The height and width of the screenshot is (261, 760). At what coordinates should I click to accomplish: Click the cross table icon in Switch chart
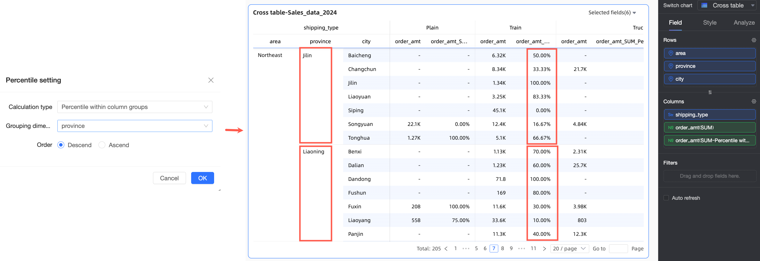[x=704, y=5]
